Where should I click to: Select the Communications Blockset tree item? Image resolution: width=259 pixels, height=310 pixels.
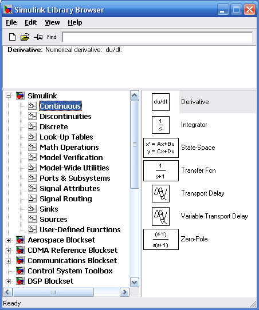pos(72,260)
